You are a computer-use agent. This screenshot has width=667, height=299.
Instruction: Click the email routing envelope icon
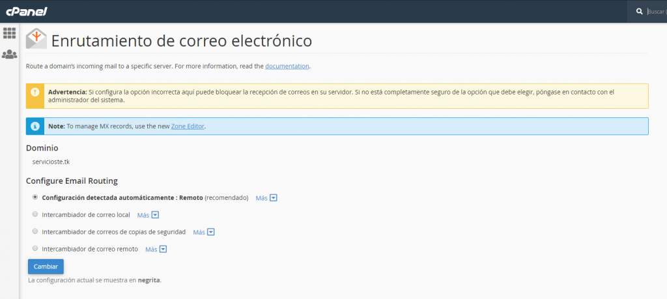[36, 38]
